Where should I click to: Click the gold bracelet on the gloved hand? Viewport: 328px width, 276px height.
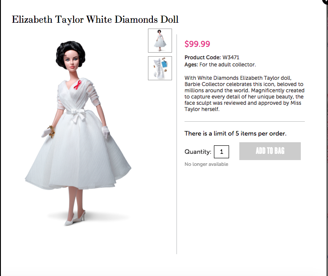click(x=51, y=132)
